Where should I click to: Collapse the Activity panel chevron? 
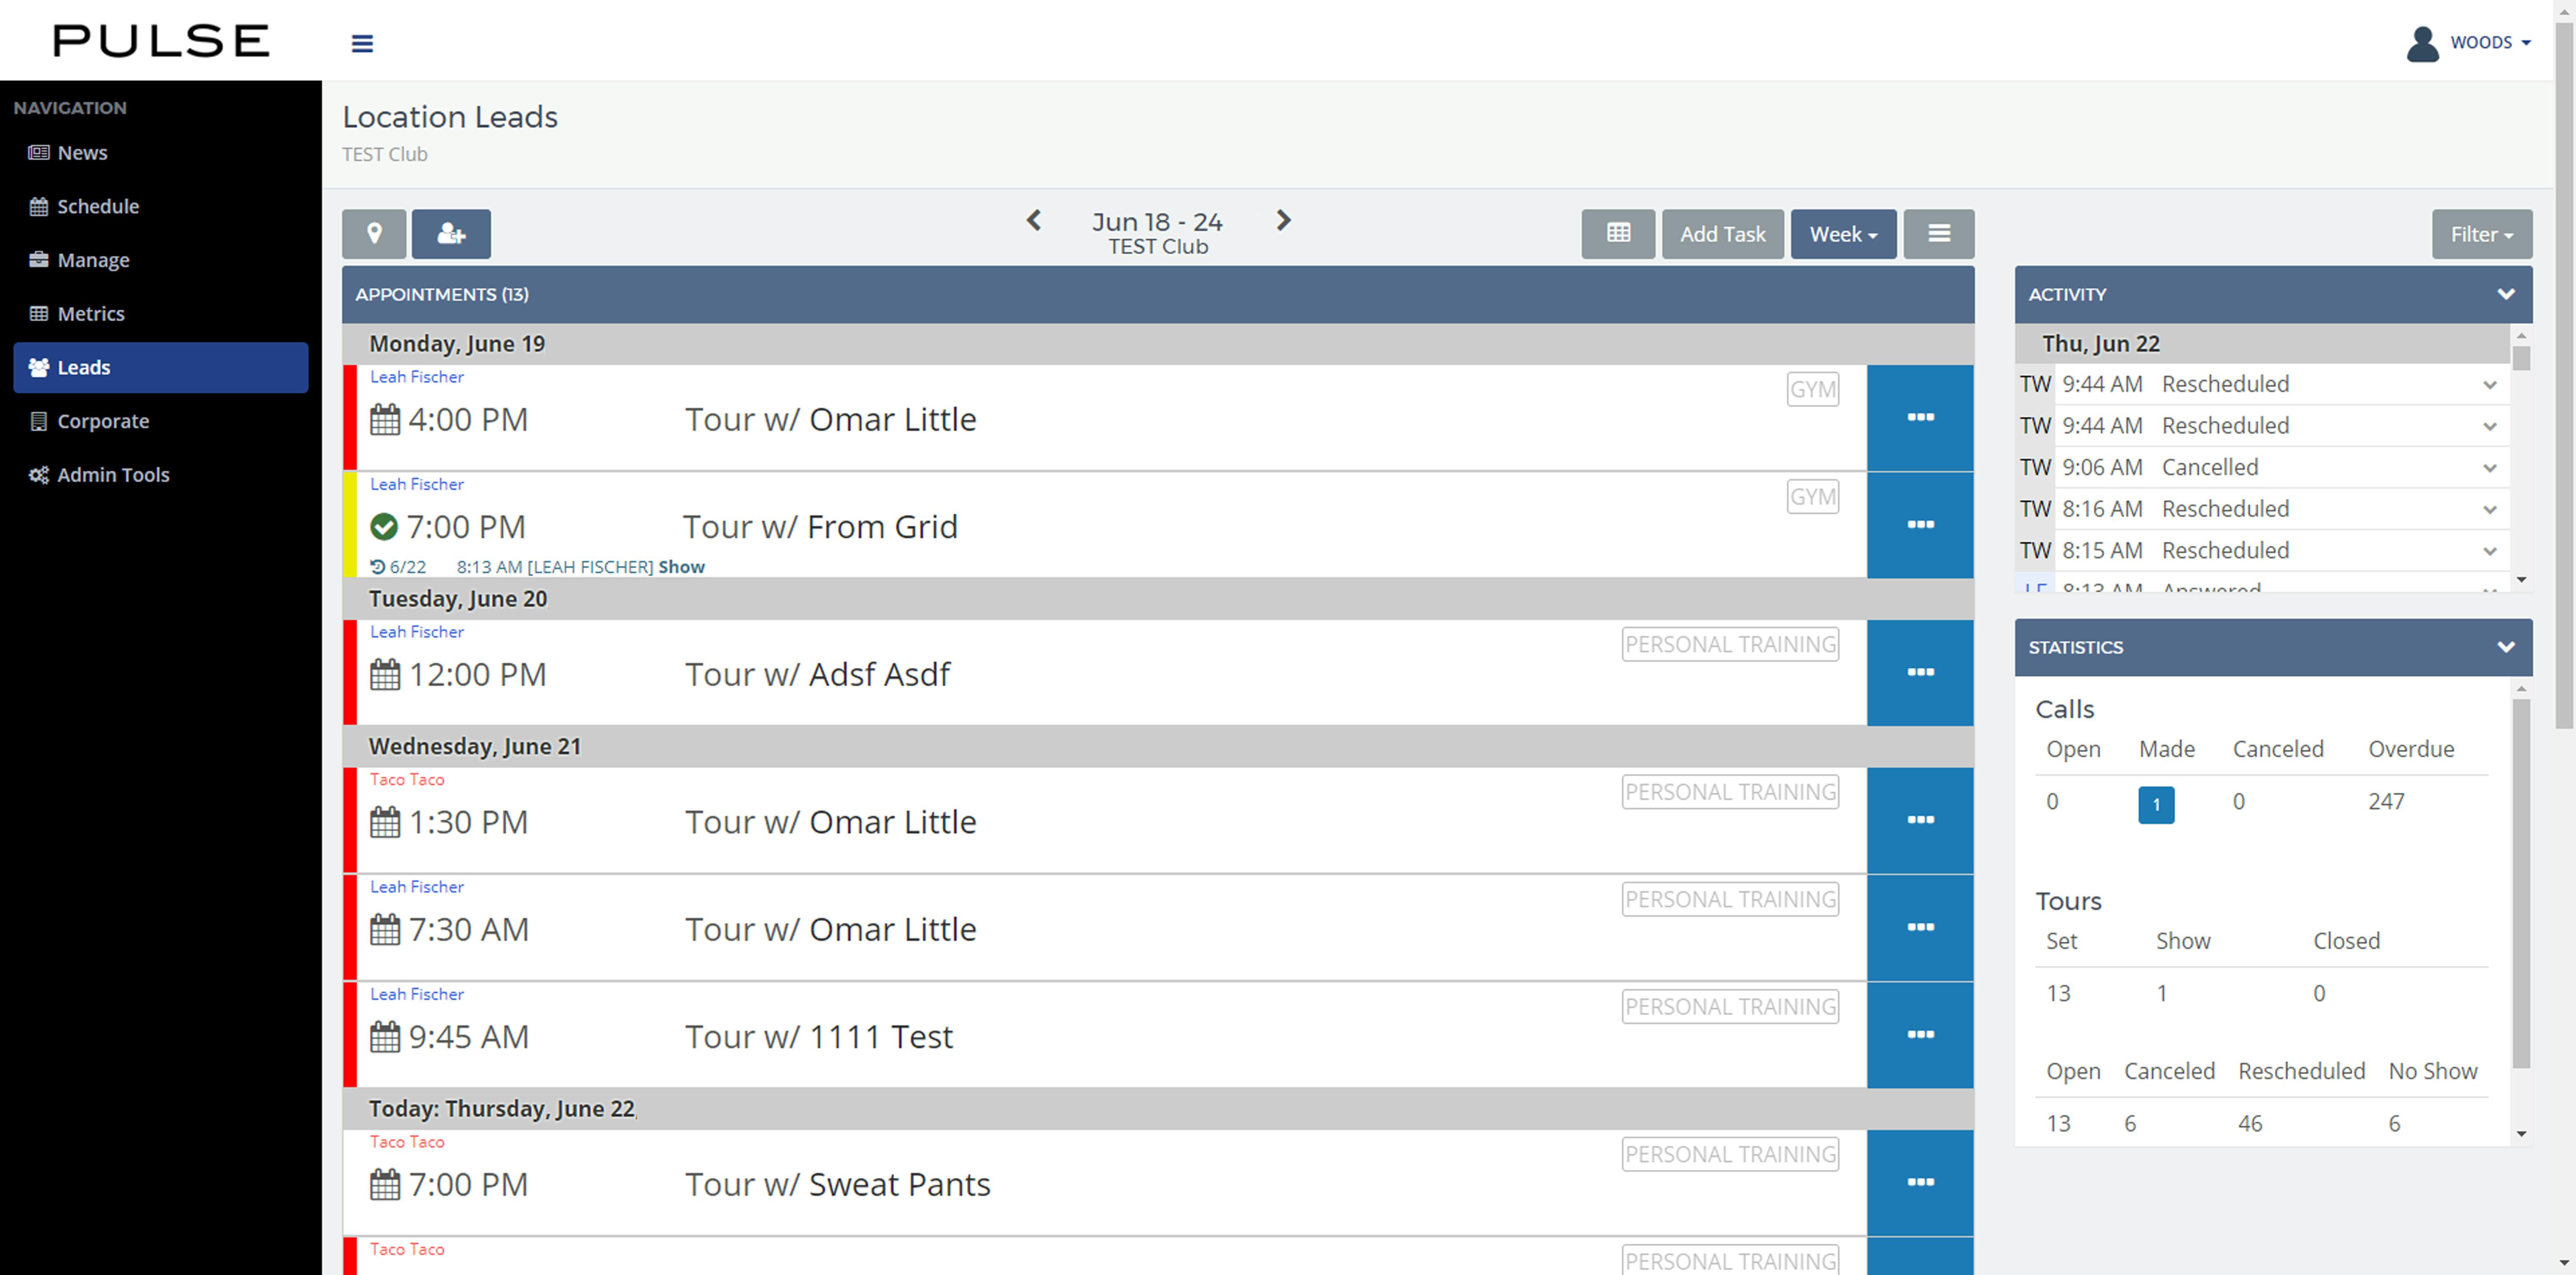(2505, 294)
